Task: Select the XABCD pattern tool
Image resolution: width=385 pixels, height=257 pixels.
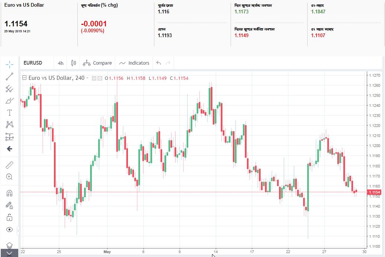Action: [10, 124]
